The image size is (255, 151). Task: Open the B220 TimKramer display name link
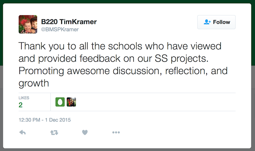click(69, 22)
